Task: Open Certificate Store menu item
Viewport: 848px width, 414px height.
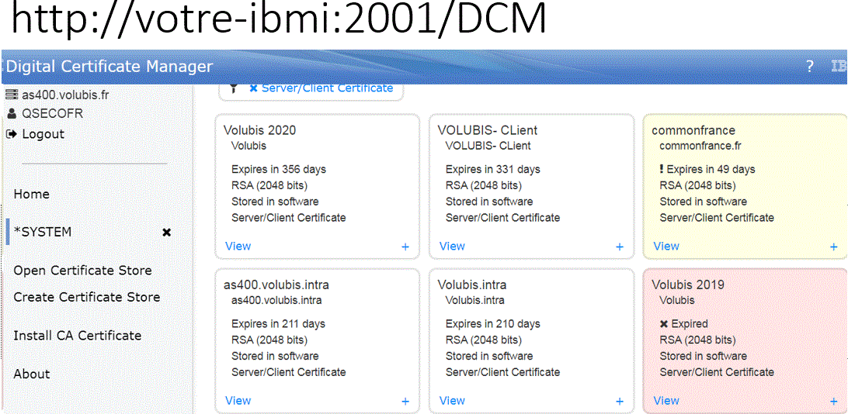Action: [x=83, y=271]
